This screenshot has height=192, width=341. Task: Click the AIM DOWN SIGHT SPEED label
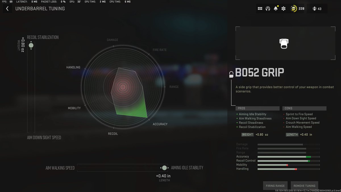click(x=44, y=137)
